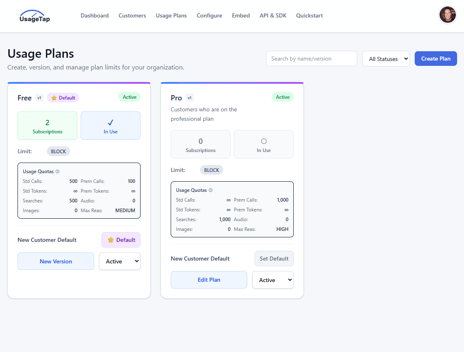464x352 pixels.
Task: Open the profile avatar menu
Action: pyautogui.click(x=447, y=15)
